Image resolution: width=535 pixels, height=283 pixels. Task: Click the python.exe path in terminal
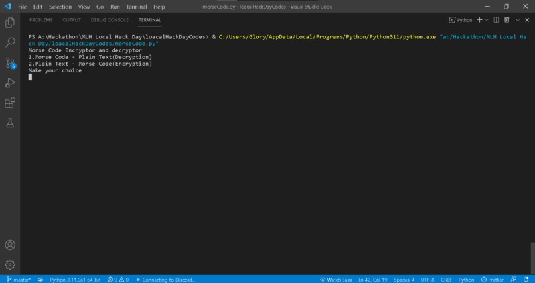[x=327, y=36]
